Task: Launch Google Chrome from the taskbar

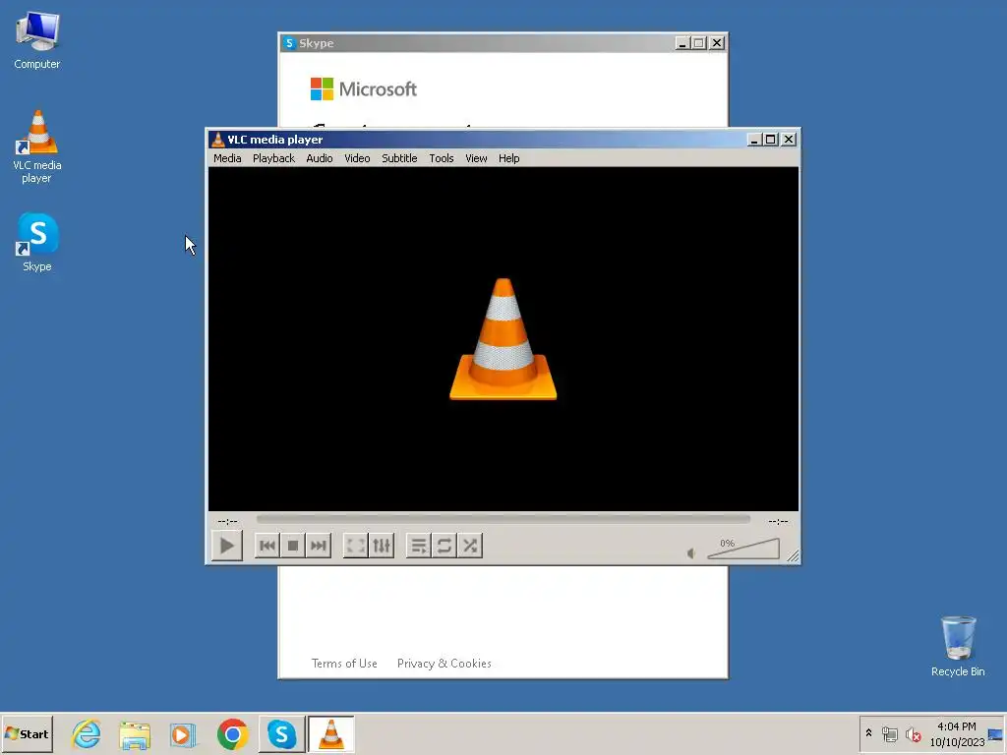Action: pyautogui.click(x=232, y=733)
